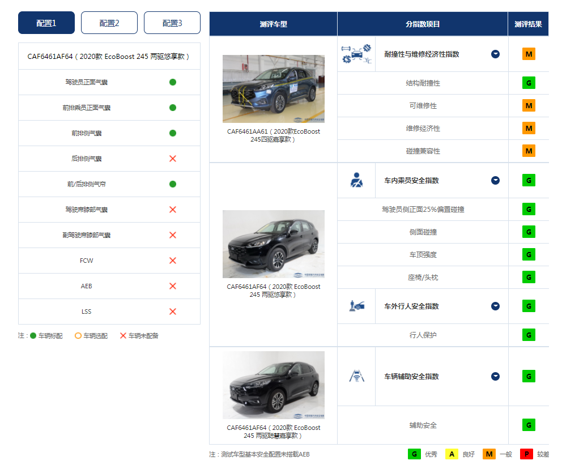Click the G rating badge for 侧面碰撞

tap(529, 232)
